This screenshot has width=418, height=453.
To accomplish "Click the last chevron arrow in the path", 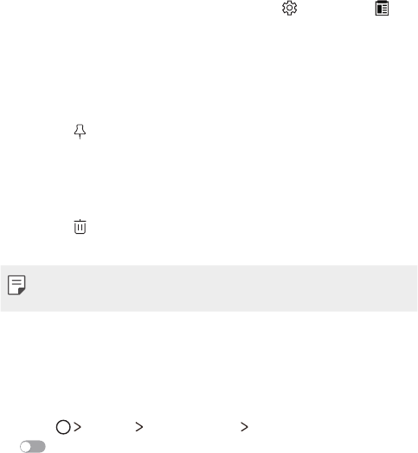I will tap(244, 427).
